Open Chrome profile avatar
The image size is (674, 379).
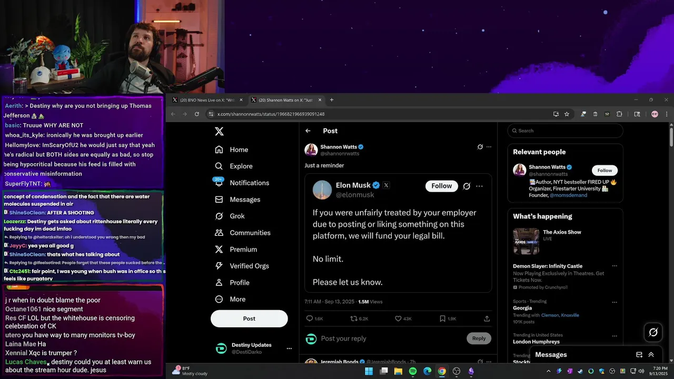pos(655,114)
